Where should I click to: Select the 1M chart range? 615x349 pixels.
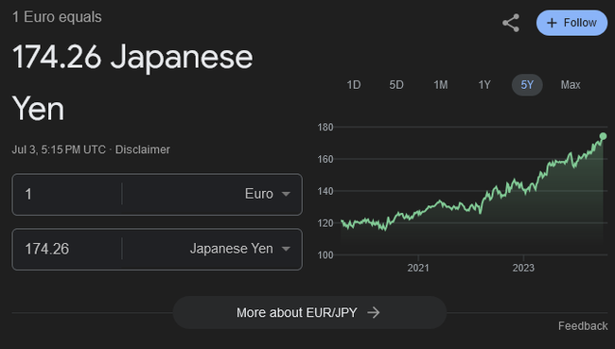(441, 85)
